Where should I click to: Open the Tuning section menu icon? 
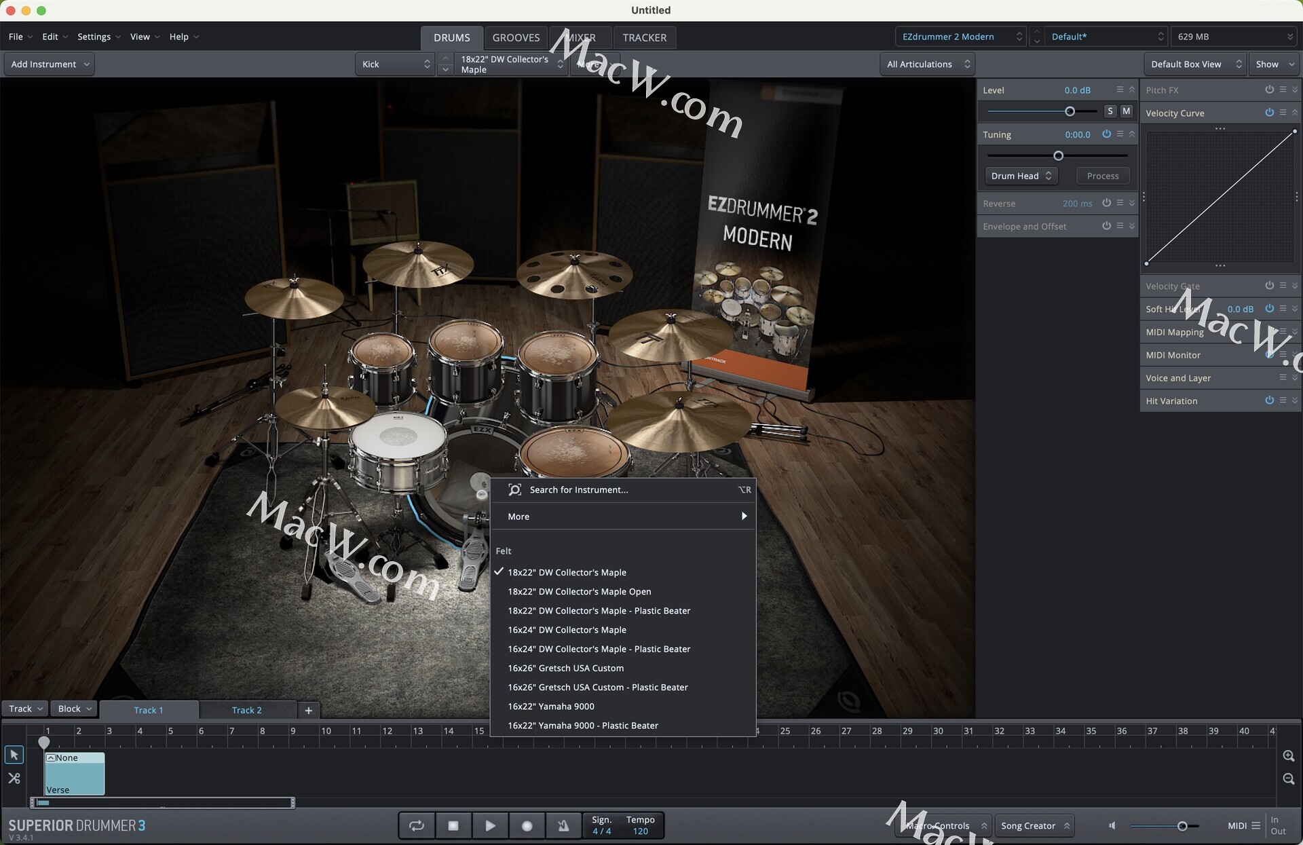click(x=1120, y=134)
